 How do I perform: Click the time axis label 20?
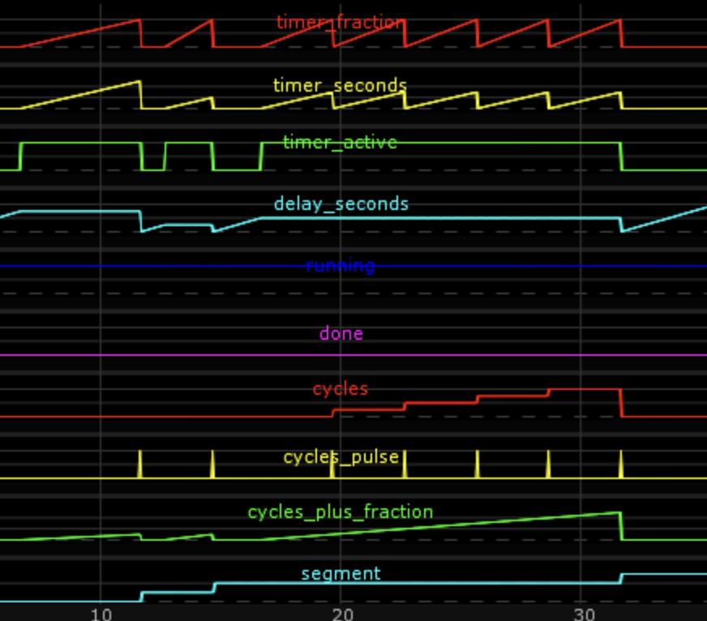(x=343, y=614)
